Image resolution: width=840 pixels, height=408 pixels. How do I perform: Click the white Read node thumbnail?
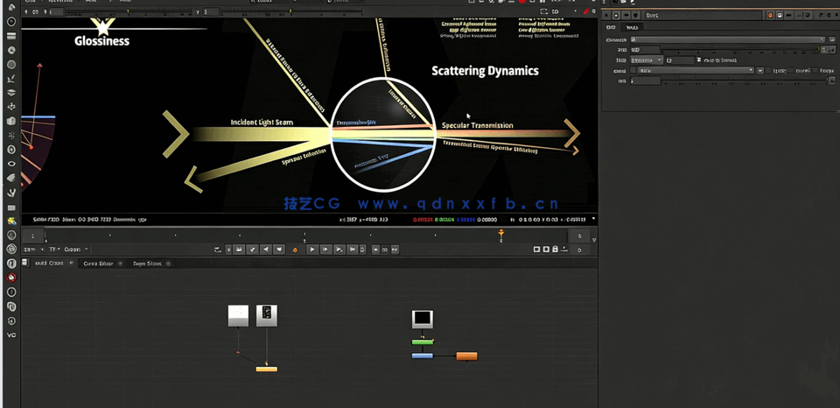pos(238,315)
